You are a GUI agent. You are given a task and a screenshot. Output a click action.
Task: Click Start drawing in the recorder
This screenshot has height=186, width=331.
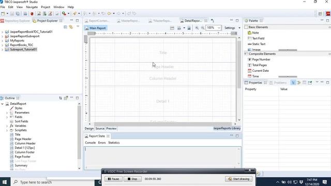pyautogui.click(x=239, y=179)
